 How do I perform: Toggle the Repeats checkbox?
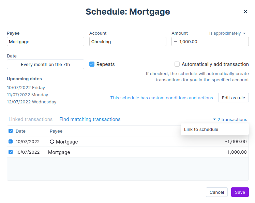92,64
